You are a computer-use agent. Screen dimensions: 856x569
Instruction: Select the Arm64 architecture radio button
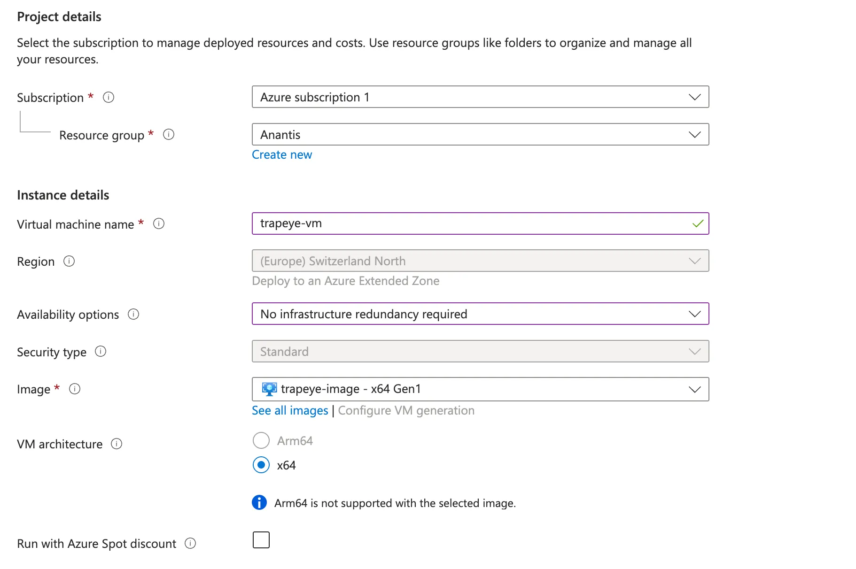261,440
